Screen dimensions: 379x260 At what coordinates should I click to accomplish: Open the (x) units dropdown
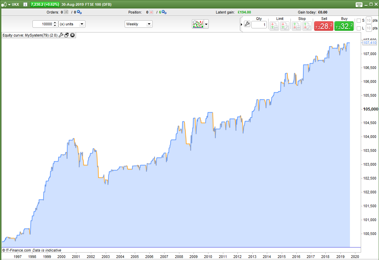point(72,24)
